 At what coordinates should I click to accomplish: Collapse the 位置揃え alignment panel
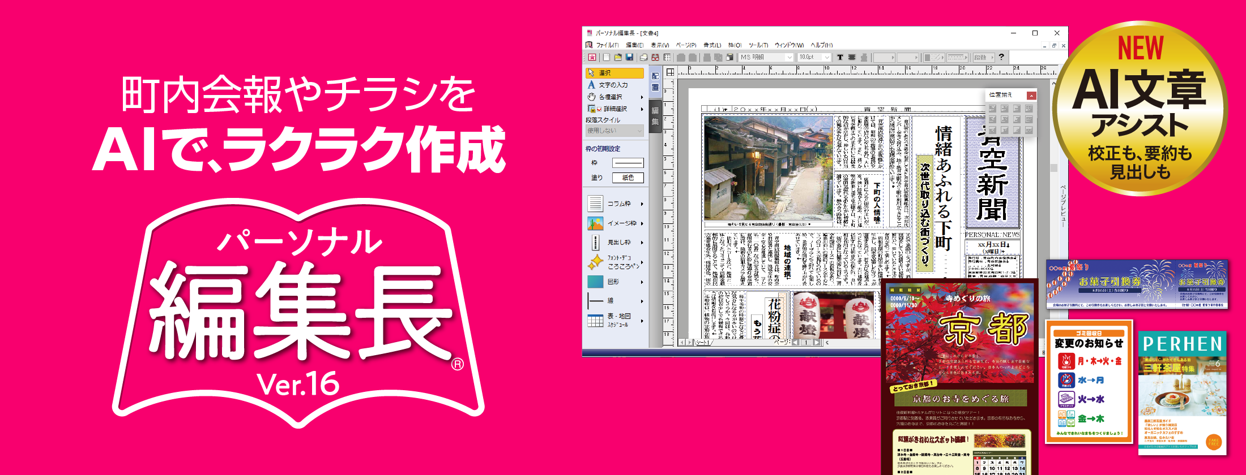tap(1031, 95)
